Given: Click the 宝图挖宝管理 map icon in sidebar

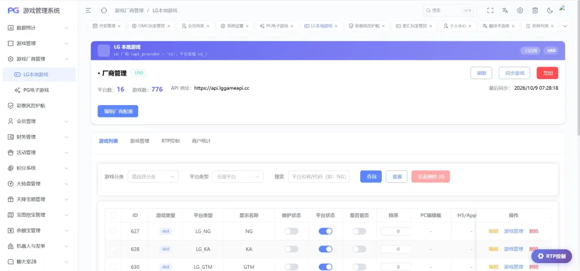Looking at the screenshot, I should pos(11,215).
